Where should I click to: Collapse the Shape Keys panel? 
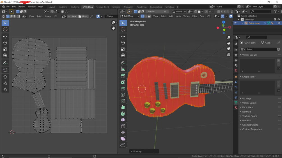[248, 77]
